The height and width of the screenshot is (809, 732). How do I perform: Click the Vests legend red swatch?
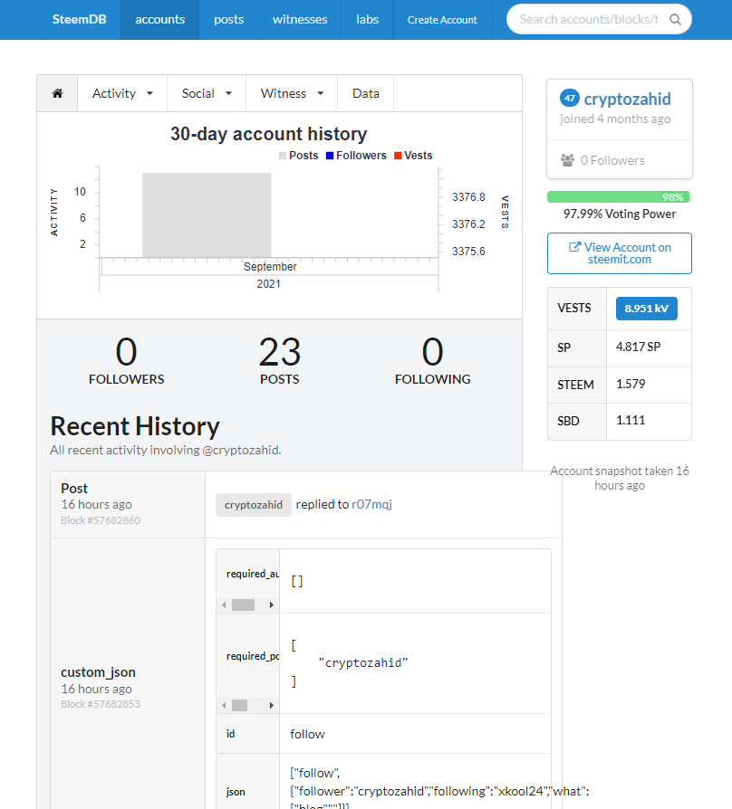[x=398, y=156]
